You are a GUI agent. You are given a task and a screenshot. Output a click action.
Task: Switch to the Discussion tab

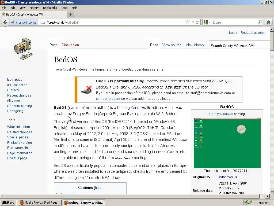click(x=70, y=45)
